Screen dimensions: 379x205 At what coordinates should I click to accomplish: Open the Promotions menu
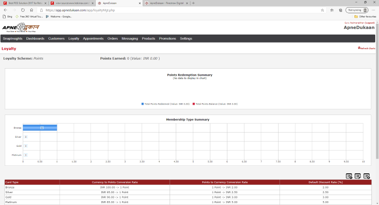point(167,38)
